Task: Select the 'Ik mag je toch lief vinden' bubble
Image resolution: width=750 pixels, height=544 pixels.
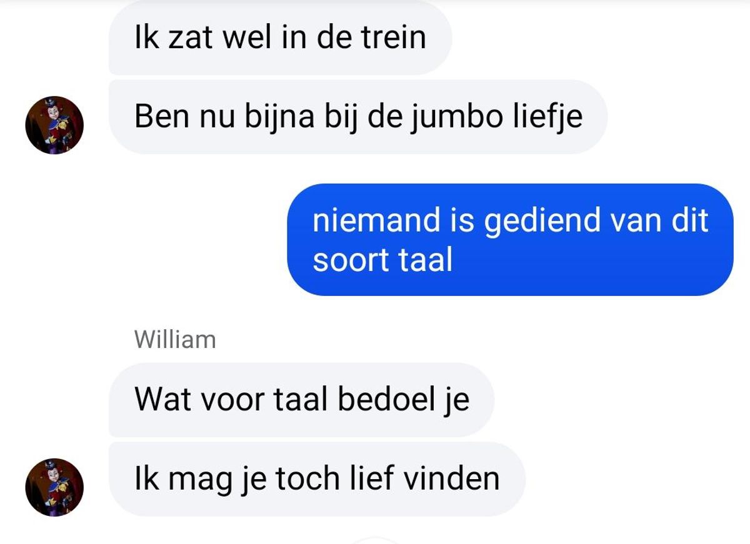Action: 317,479
